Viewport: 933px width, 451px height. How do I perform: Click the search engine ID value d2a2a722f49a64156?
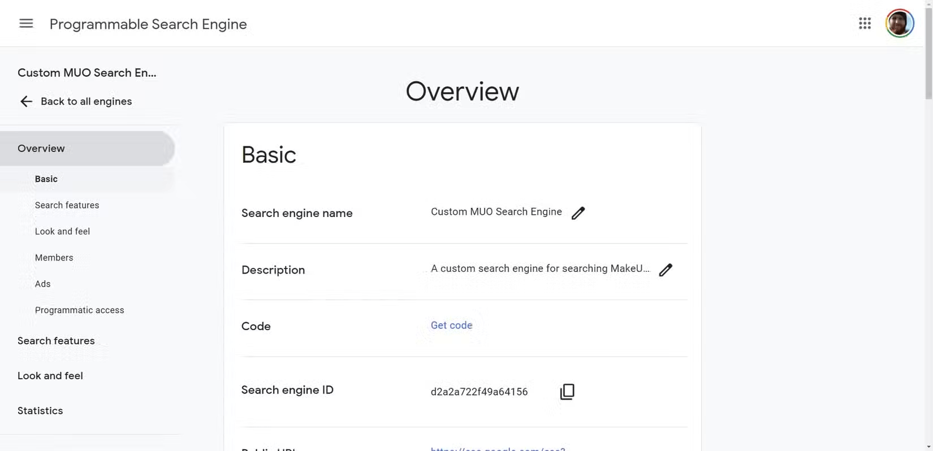[x=479, y=392]
